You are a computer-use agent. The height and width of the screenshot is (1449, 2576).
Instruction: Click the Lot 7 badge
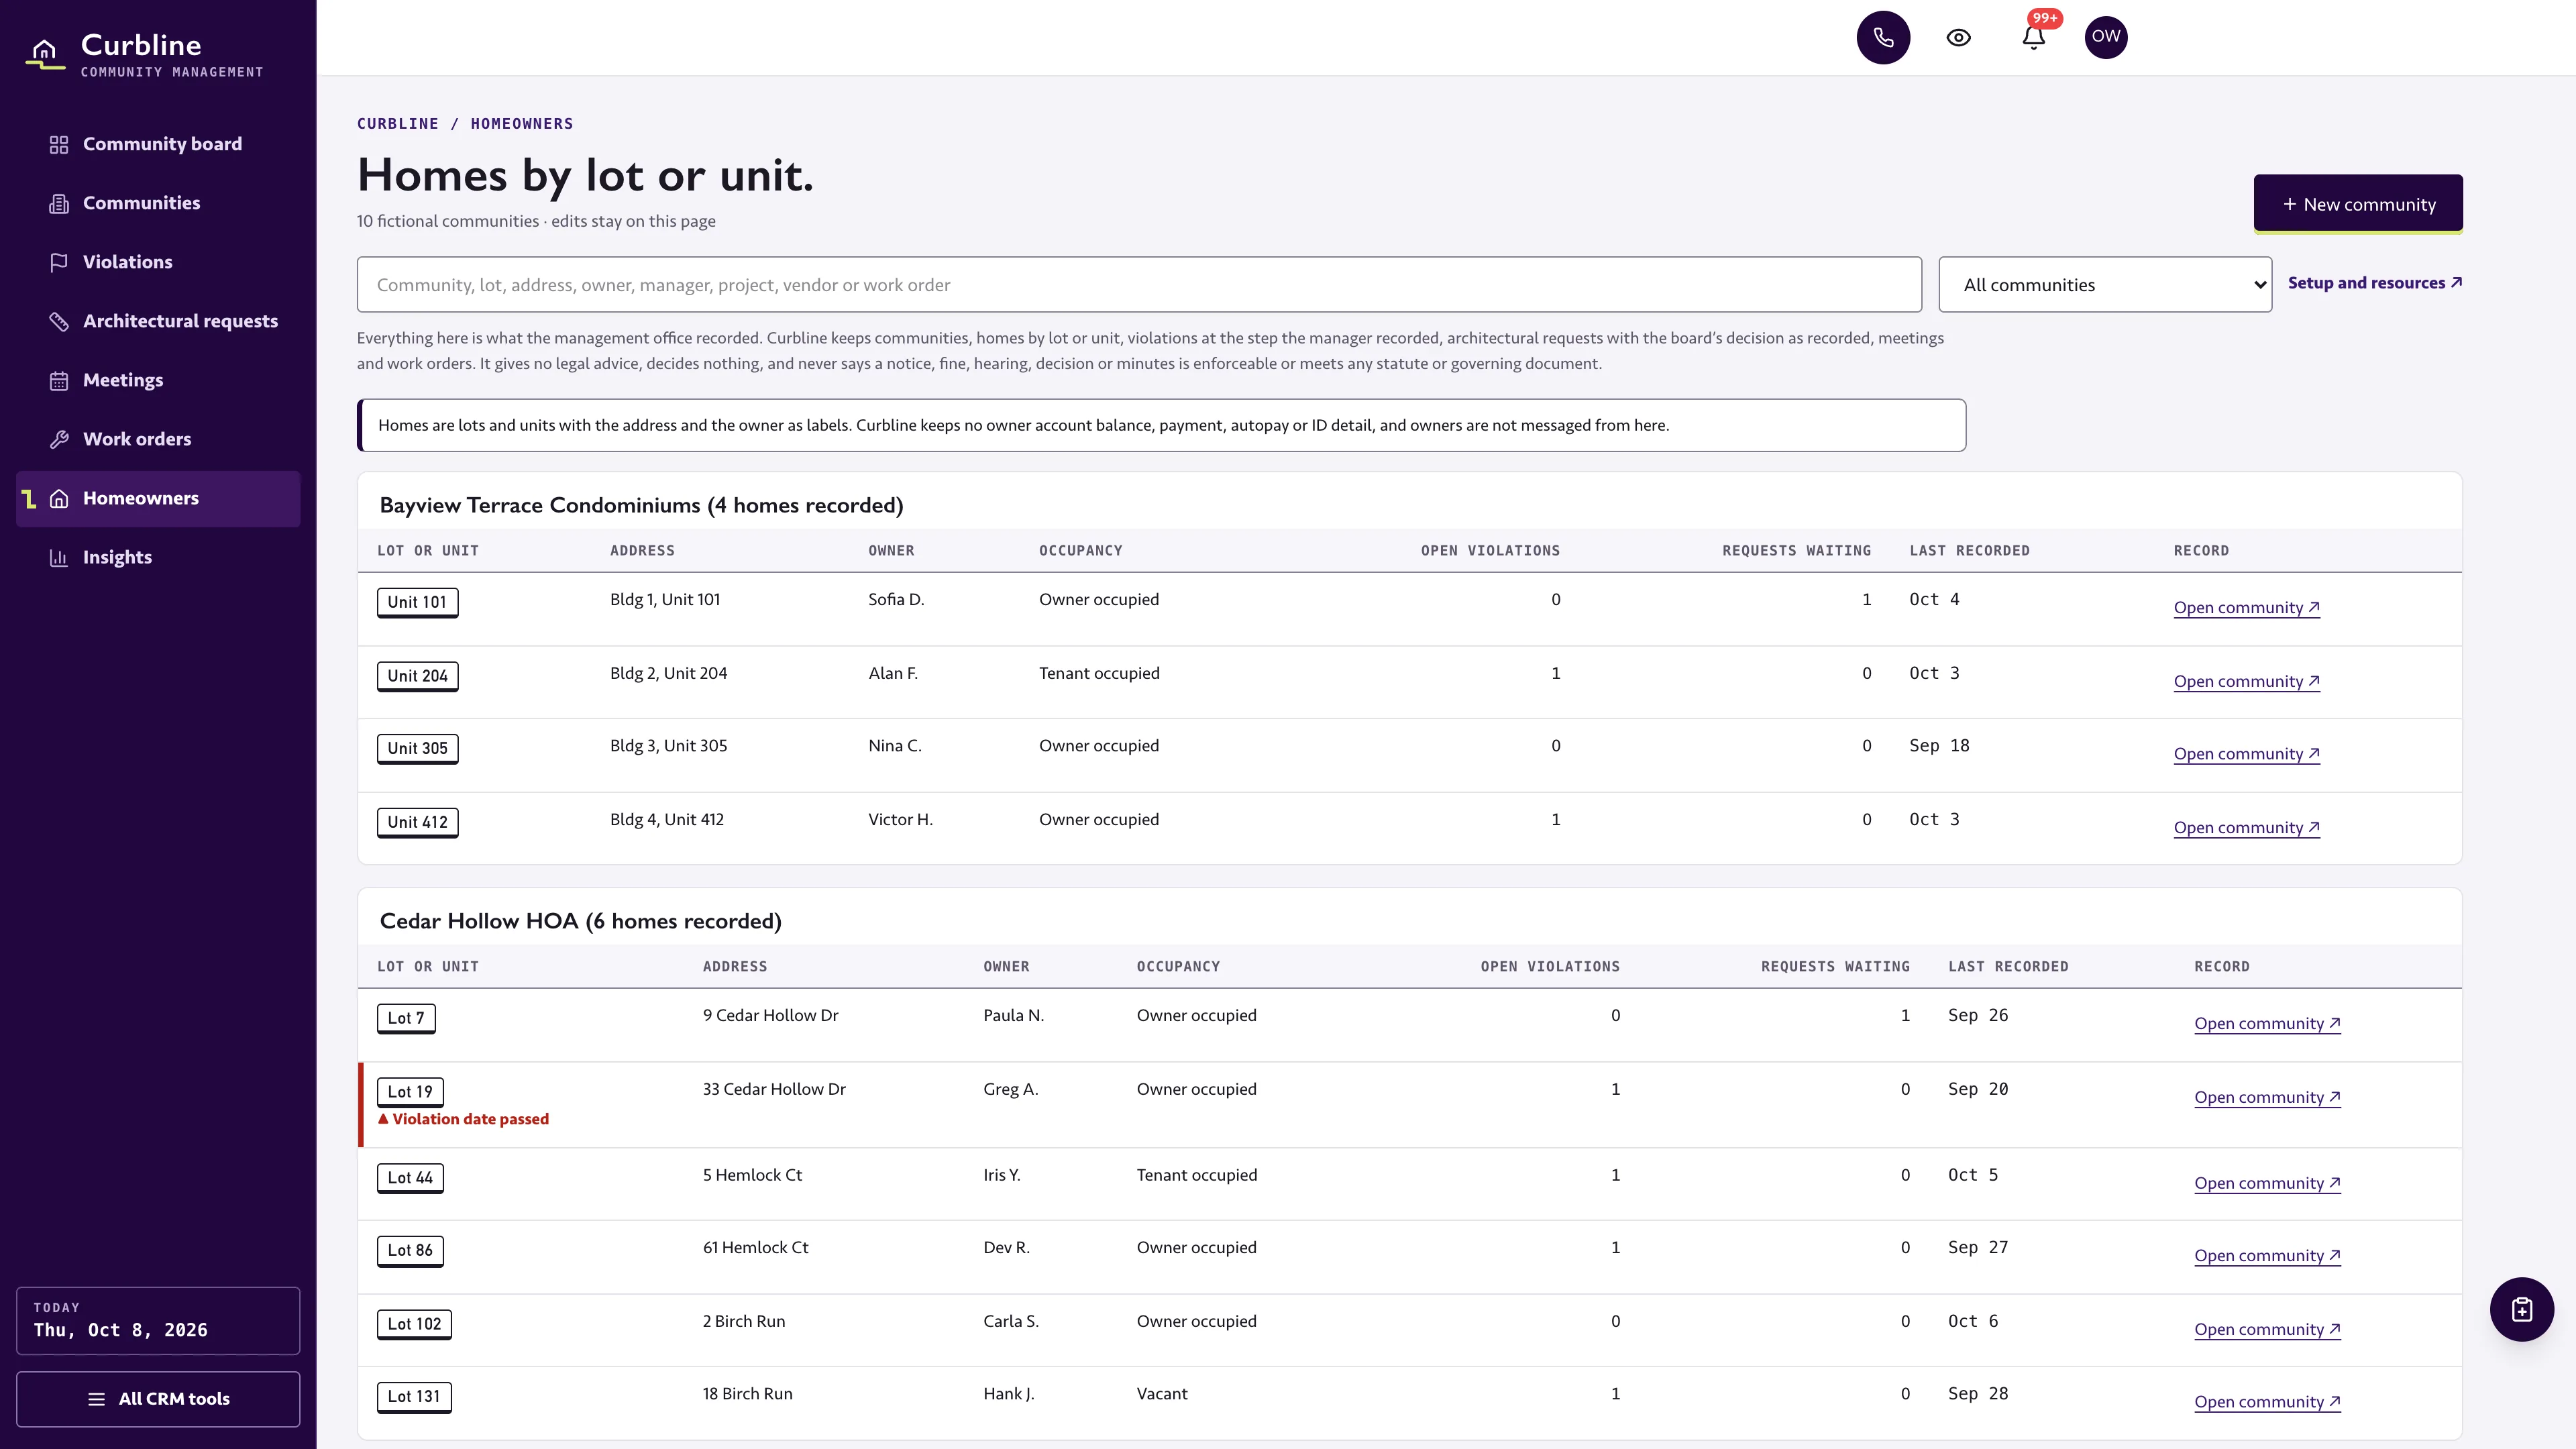406,1018
